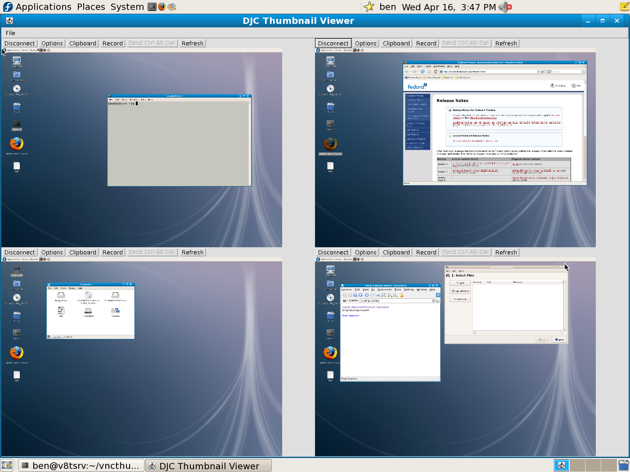Image resolution: width=630 pixels, height=472 pixels.
Task: Click the Start daemon link in Konqueror
Action: (351, 316)
